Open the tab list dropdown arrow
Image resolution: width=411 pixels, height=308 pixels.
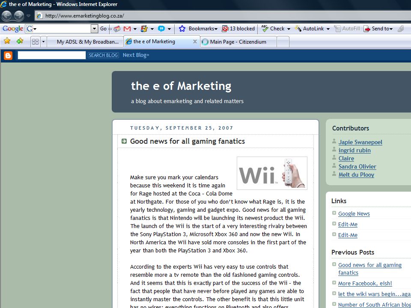44,41
